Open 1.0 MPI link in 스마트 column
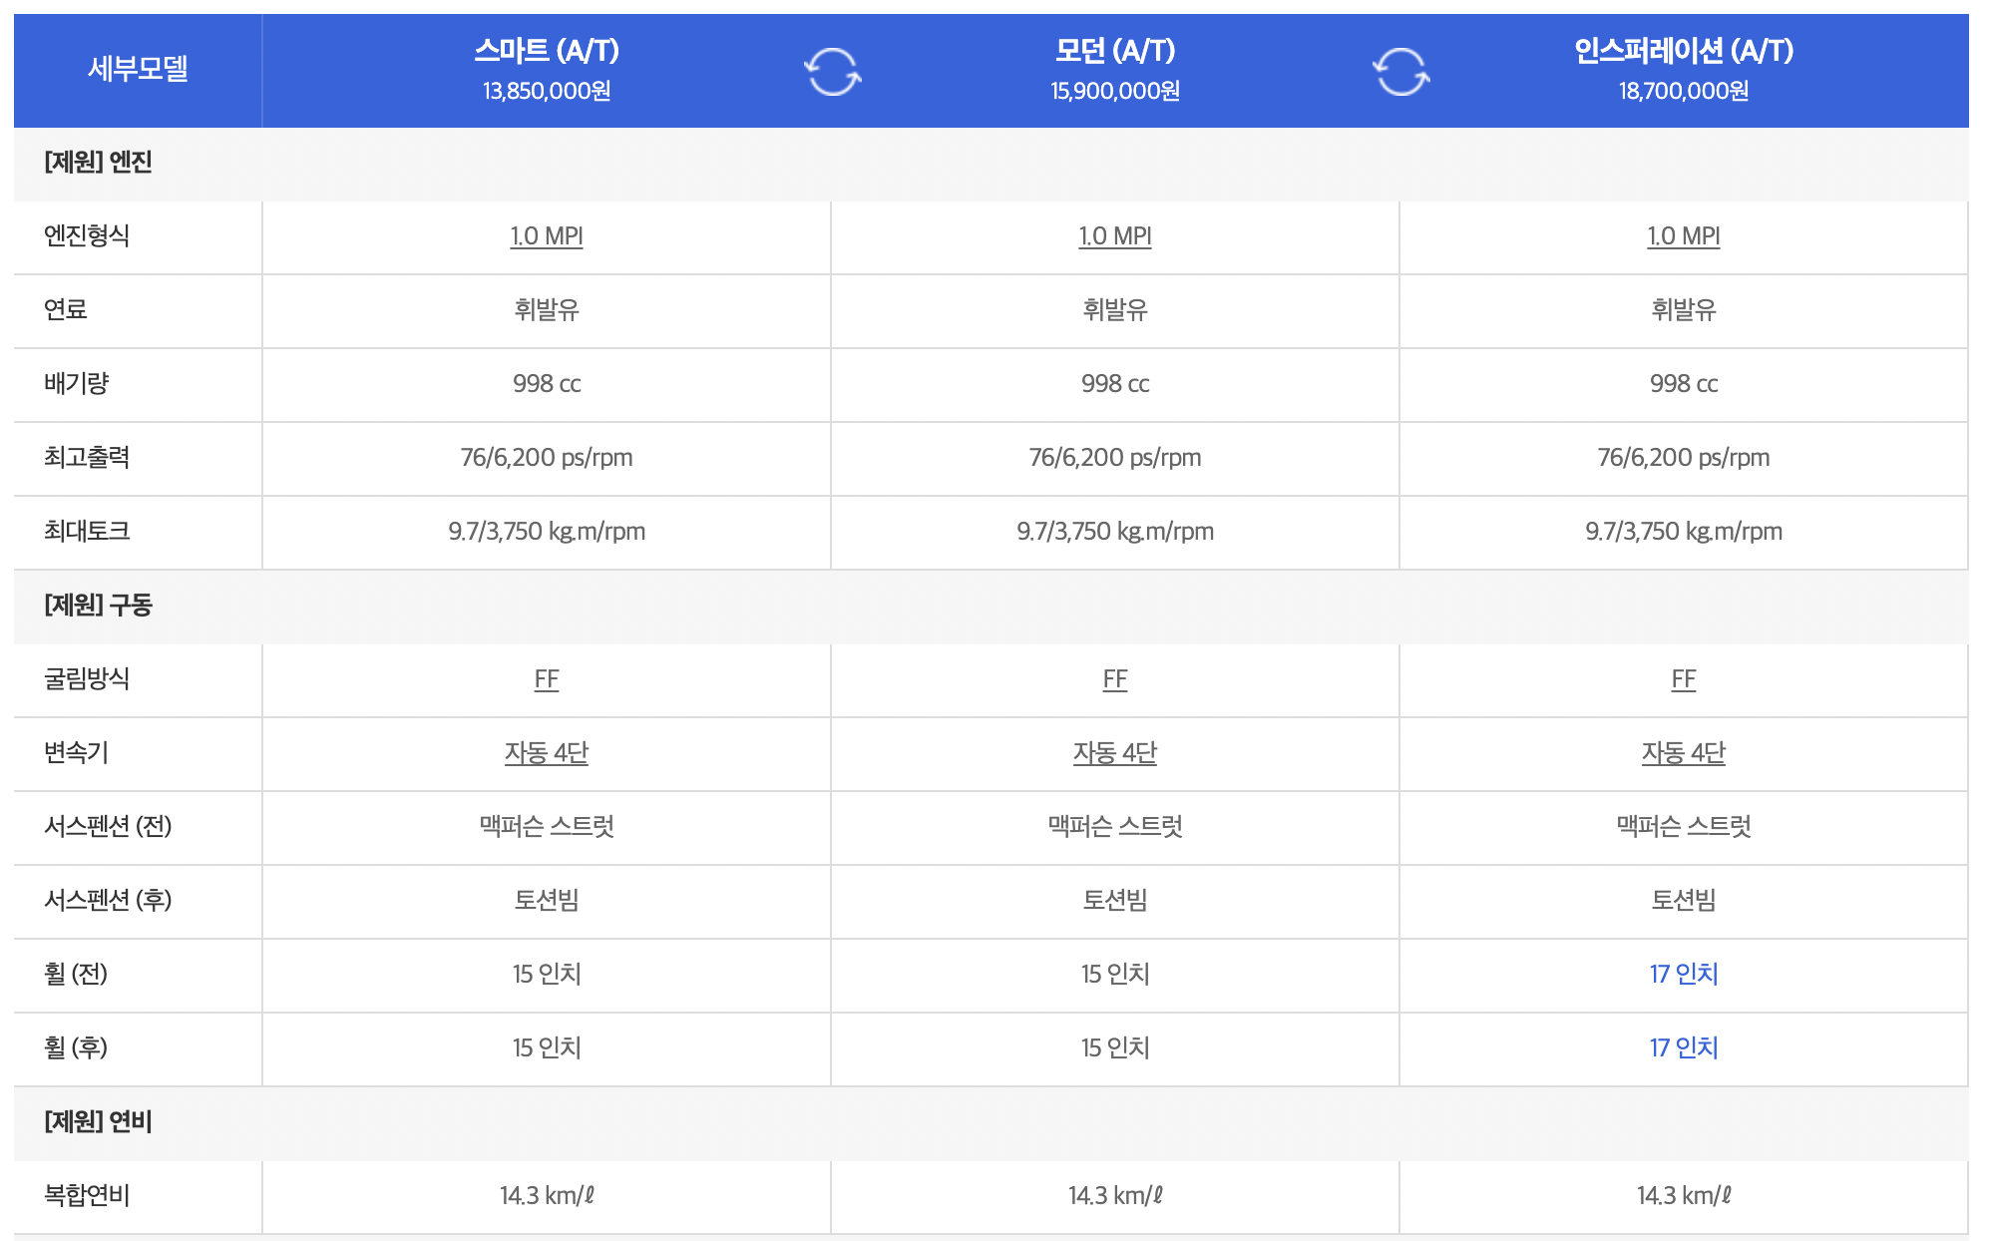The width and height of the screenshot is (1989, 1241). [547, 236]
